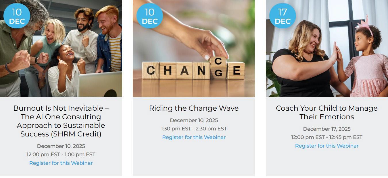Image resolution: width=388 pixels, height=178 pixels.
Task: Click the stacked C and G wooden block
Action: point(218,67)
